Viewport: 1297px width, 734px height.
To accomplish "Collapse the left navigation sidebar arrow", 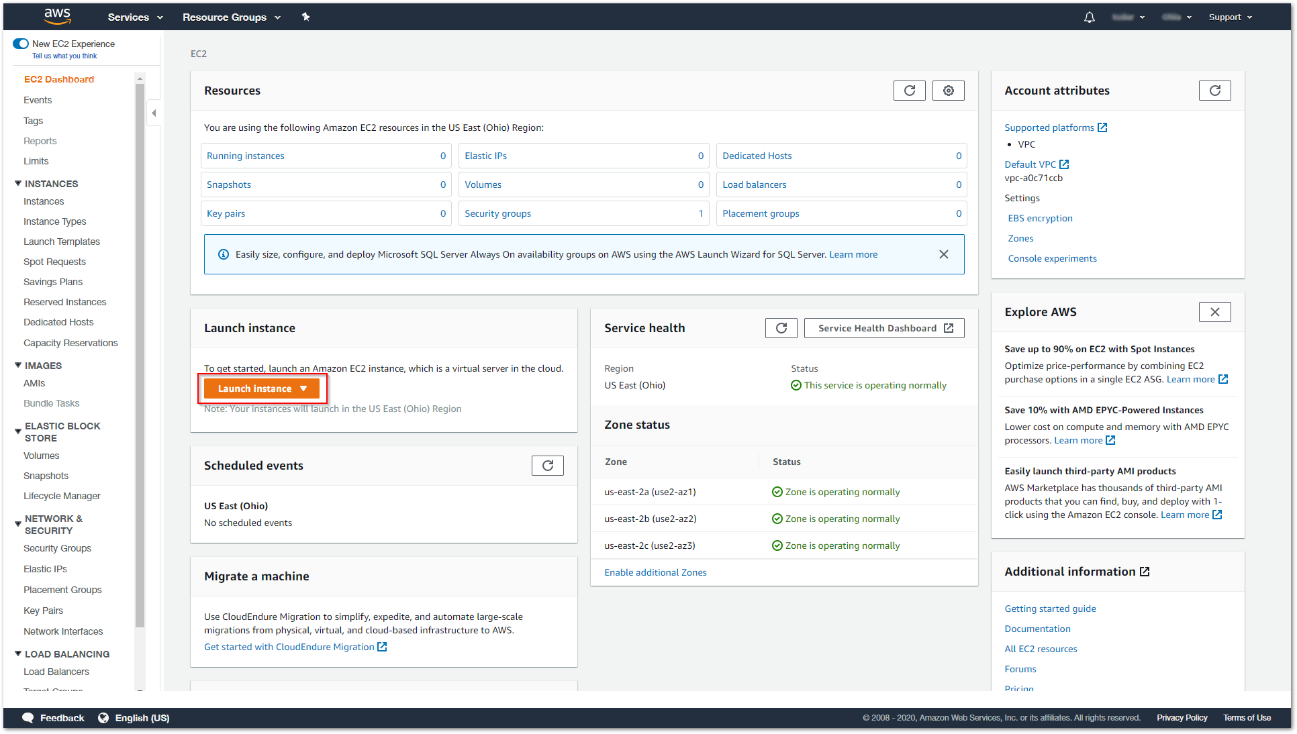I will [154, 113].
